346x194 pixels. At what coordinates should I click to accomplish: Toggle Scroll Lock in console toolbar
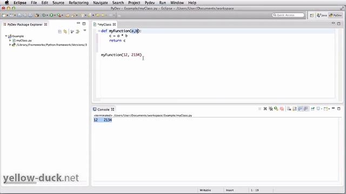[295, 109]
